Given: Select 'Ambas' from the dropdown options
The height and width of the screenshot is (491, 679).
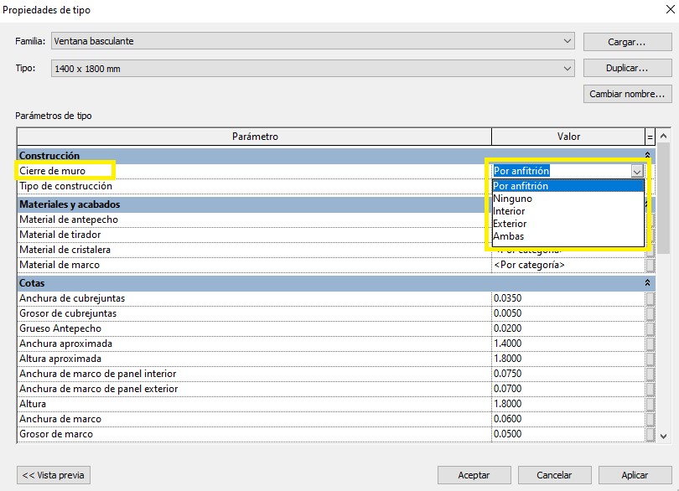Looking at the screenshot, I should pyautogui.click(x=508, y=236).
